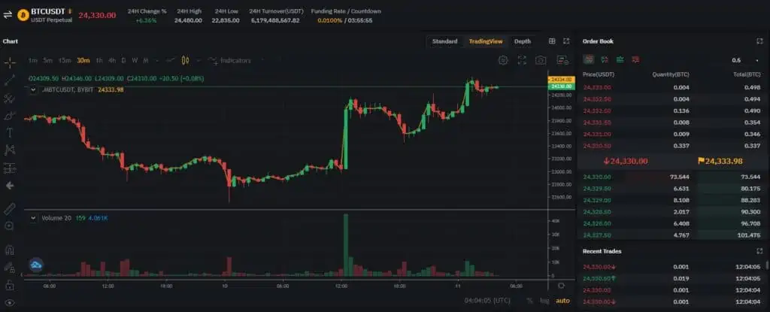
Task: Expand the Order Book panel fullscreen
Action: coord(759,42)
